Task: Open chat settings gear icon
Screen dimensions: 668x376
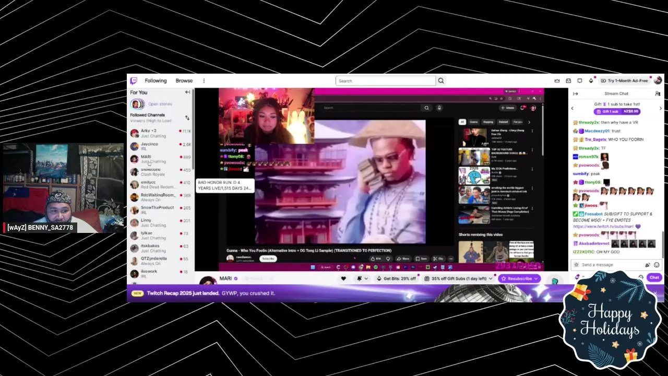Action: tap(641, 278)
